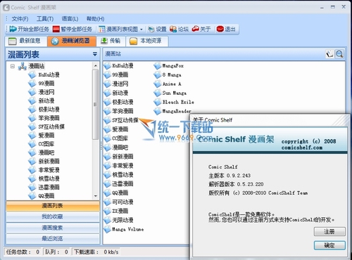This screenshot has width=352, height=260.
Task: Collapse the 漫画站 tree node
Action: (13, 66)
